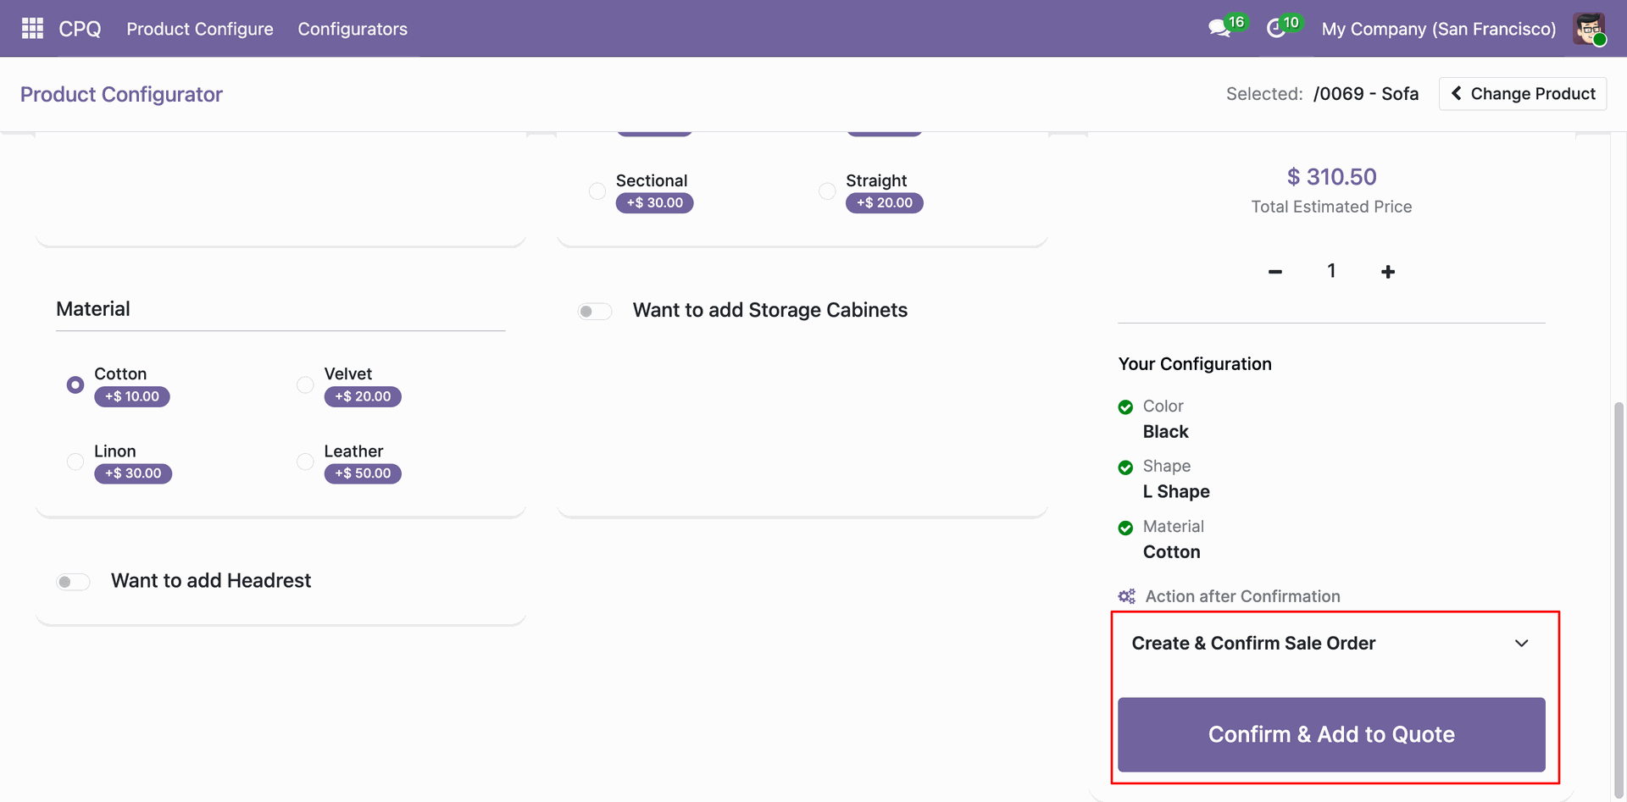Click the green check beside Shape
Screen dimensions: 1627x802
(1125, 467)
